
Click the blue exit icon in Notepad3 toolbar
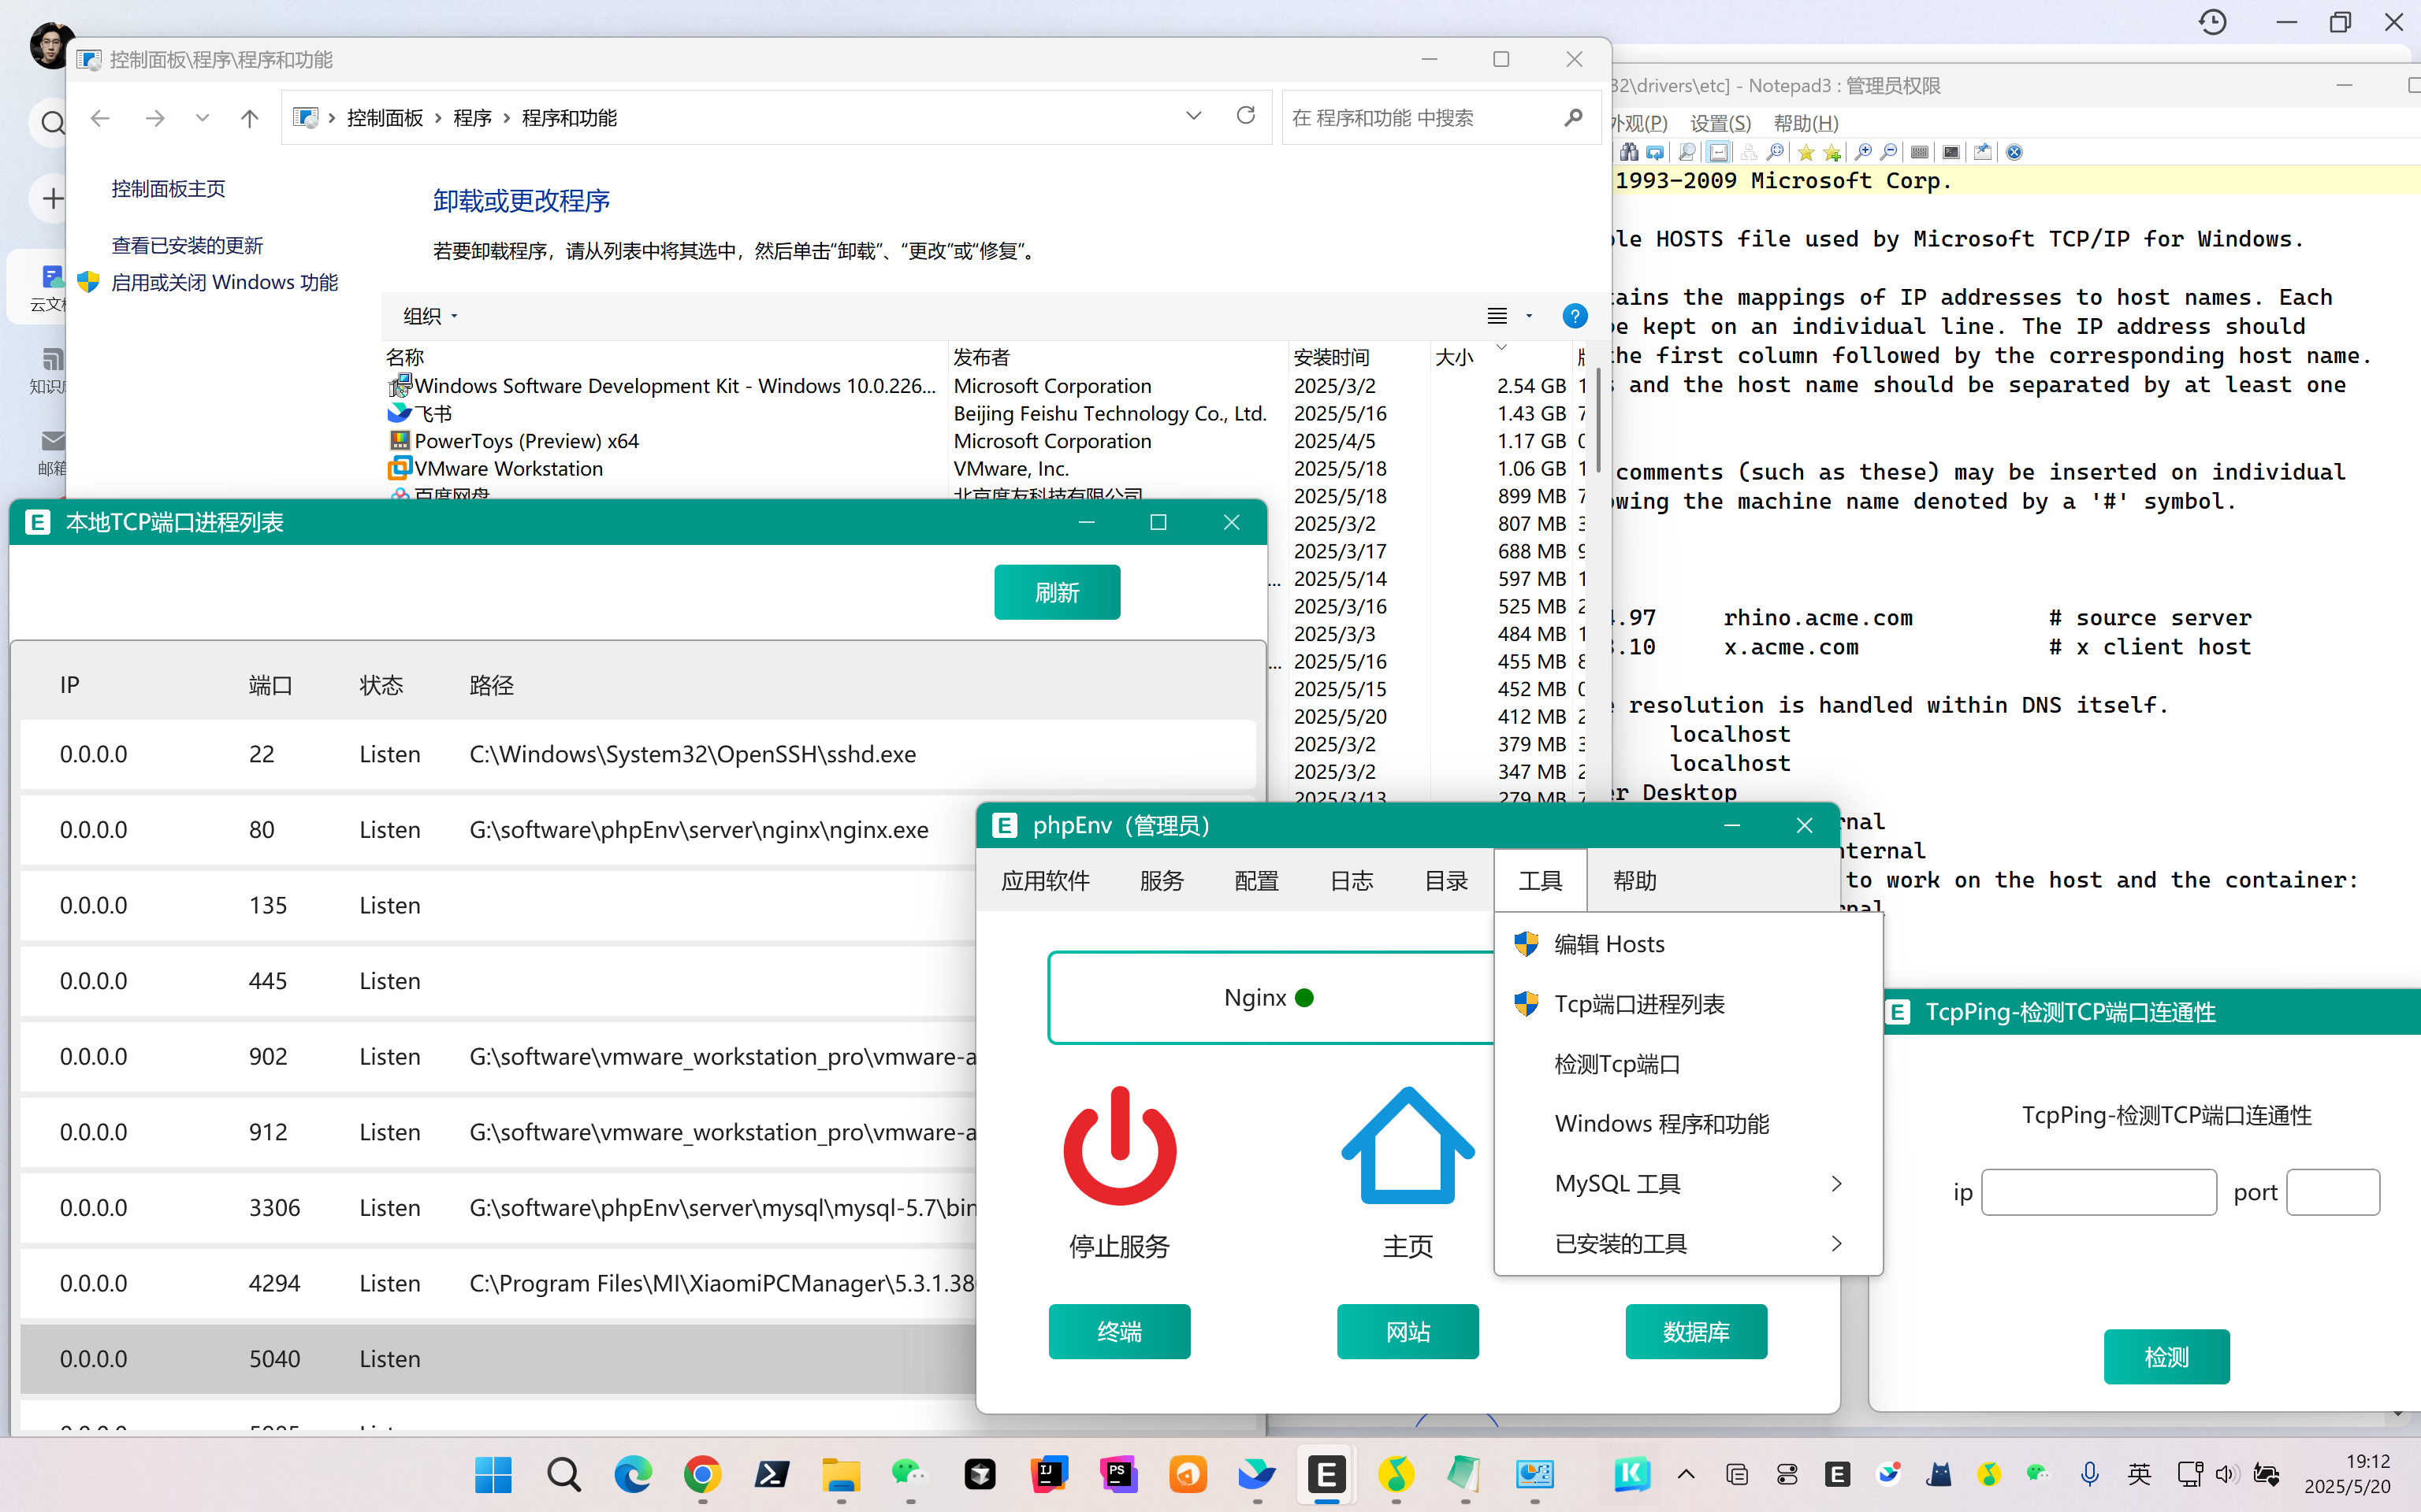point(2015,152)
